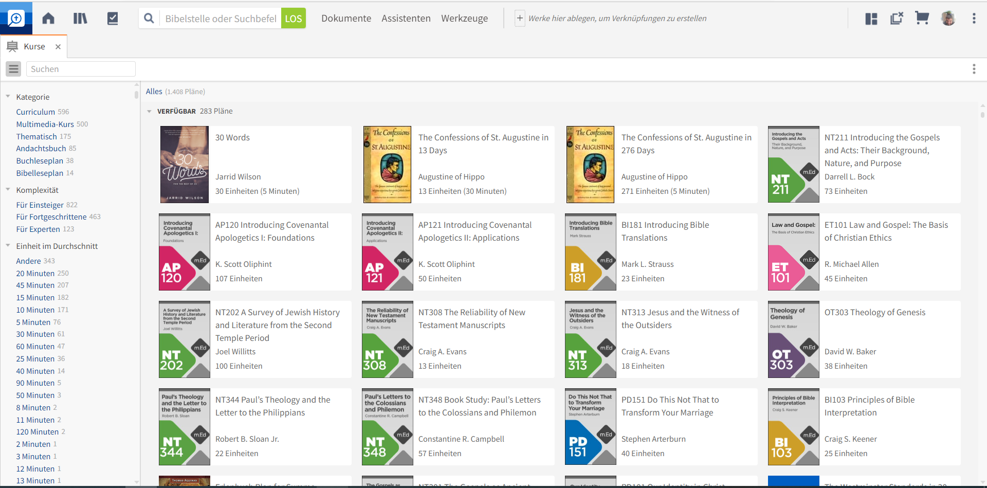Open the BI103 course cover icon
Image resolution: width=987 pixels, height=488 pixels.
click(x=794, y=427)
